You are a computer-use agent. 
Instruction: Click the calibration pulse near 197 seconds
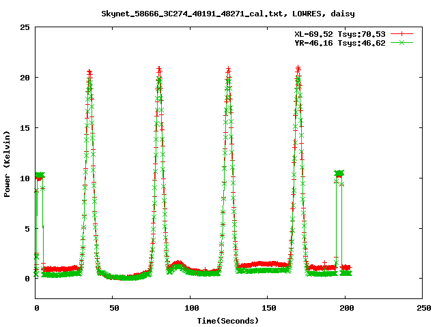[x=339, y=174]
